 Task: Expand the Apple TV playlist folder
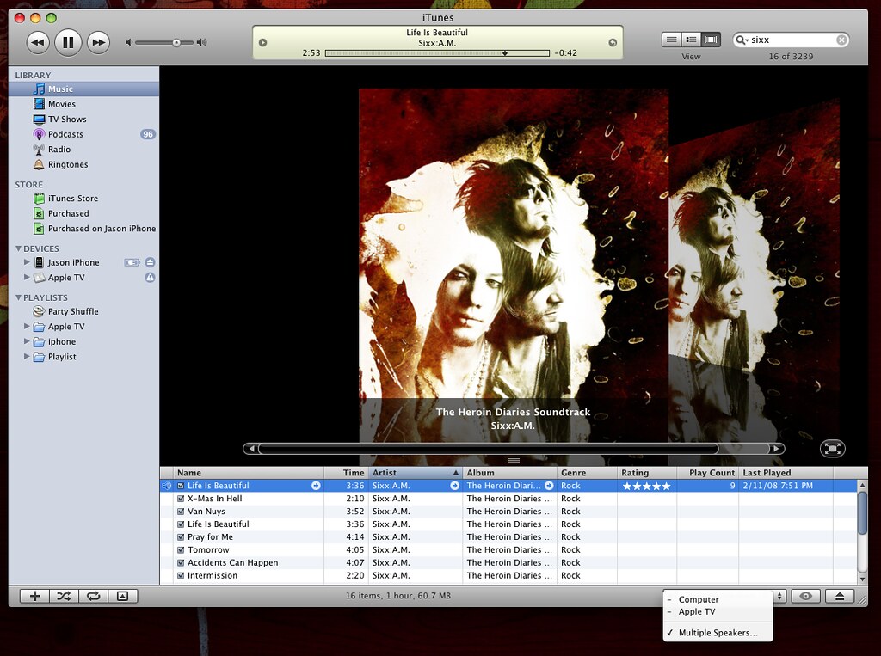click(27, 326)
